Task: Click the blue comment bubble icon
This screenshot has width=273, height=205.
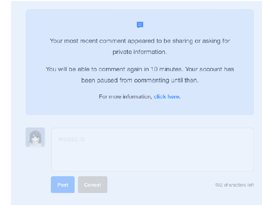Action: 140,24
